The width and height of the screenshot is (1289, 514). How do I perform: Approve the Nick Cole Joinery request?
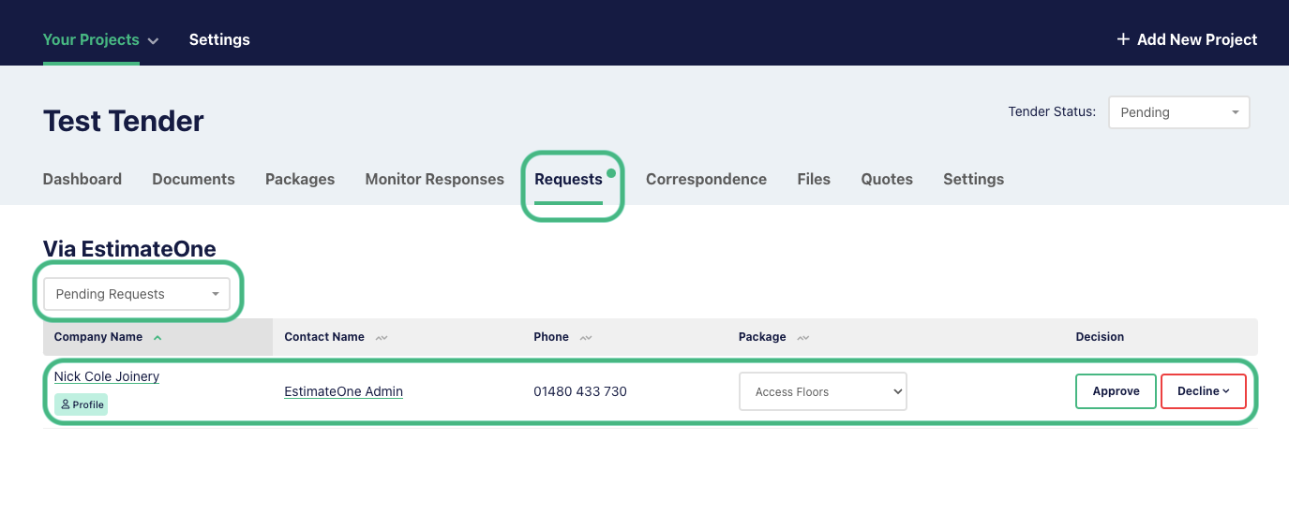(x=1116, y=391)
